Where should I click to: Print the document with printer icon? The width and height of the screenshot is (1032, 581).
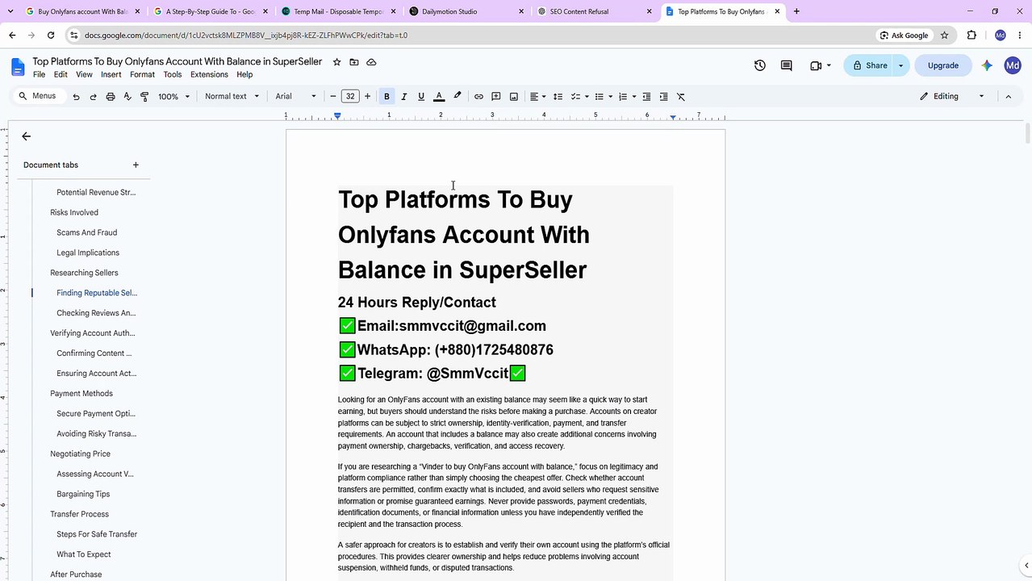click(111, 97)
